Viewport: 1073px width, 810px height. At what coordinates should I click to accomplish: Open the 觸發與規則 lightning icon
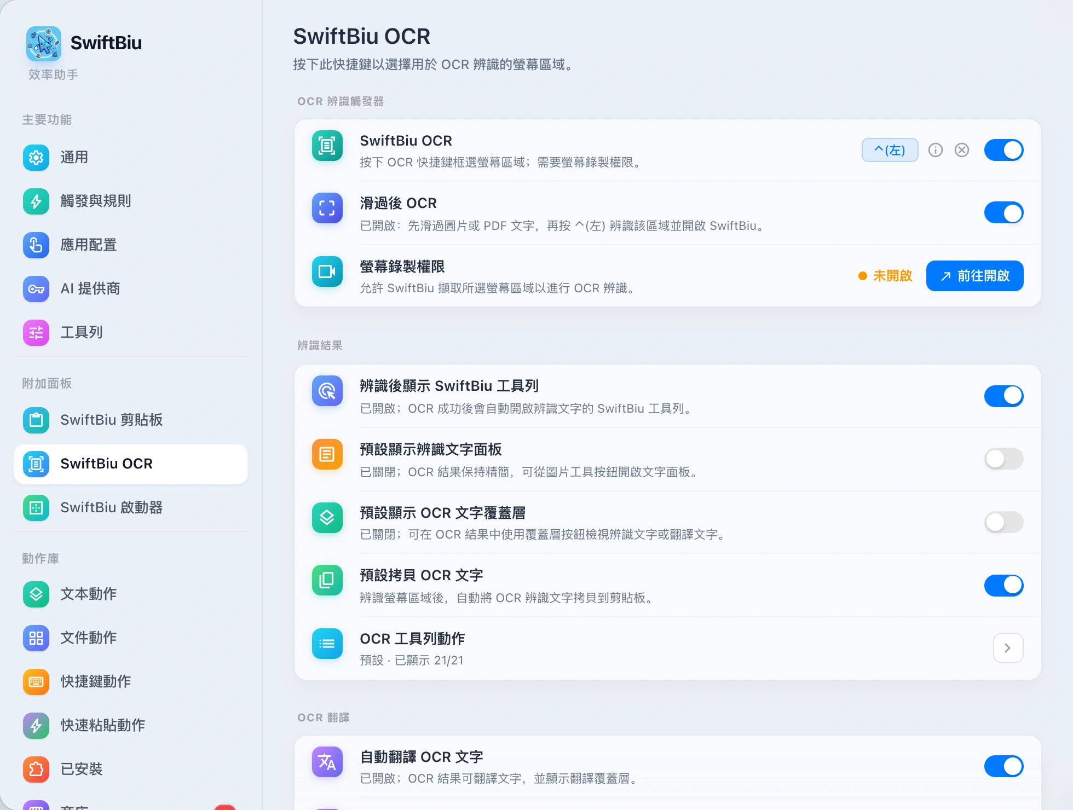36,201
